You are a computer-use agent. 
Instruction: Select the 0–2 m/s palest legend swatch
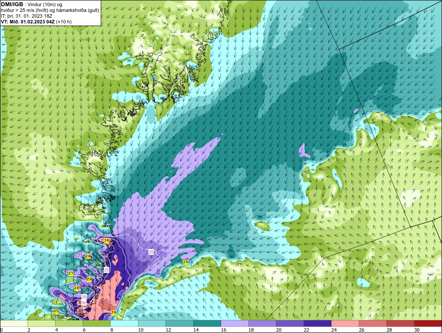coord(14,323)
